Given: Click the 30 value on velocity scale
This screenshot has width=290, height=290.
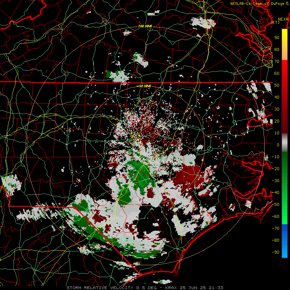Looking at the screenshot, I should coord(277,109).
